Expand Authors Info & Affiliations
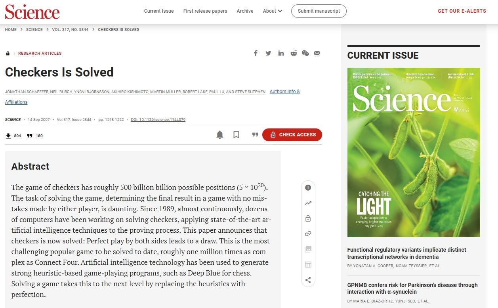Image resolution: width=498 pixels, height=308 pixels. pos(284,92)
